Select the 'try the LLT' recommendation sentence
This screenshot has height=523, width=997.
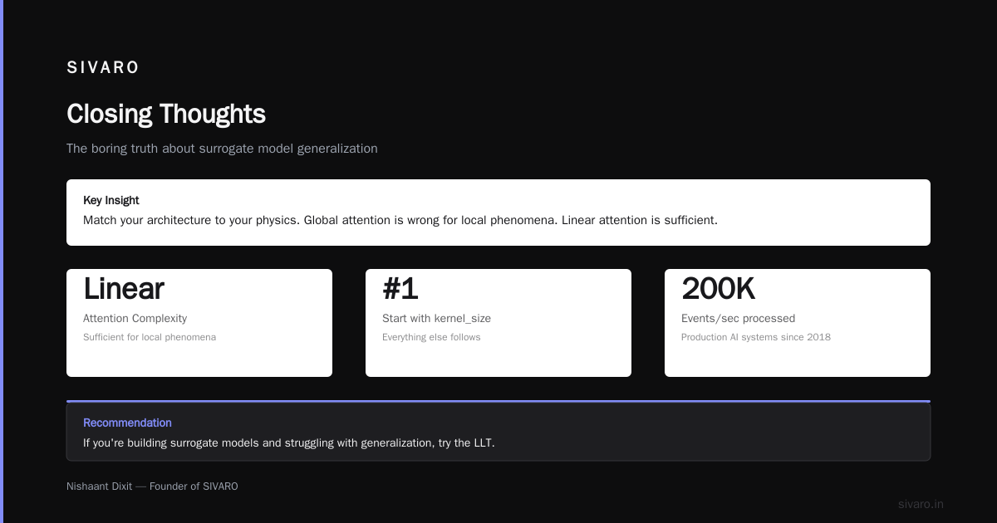point(289,442)
